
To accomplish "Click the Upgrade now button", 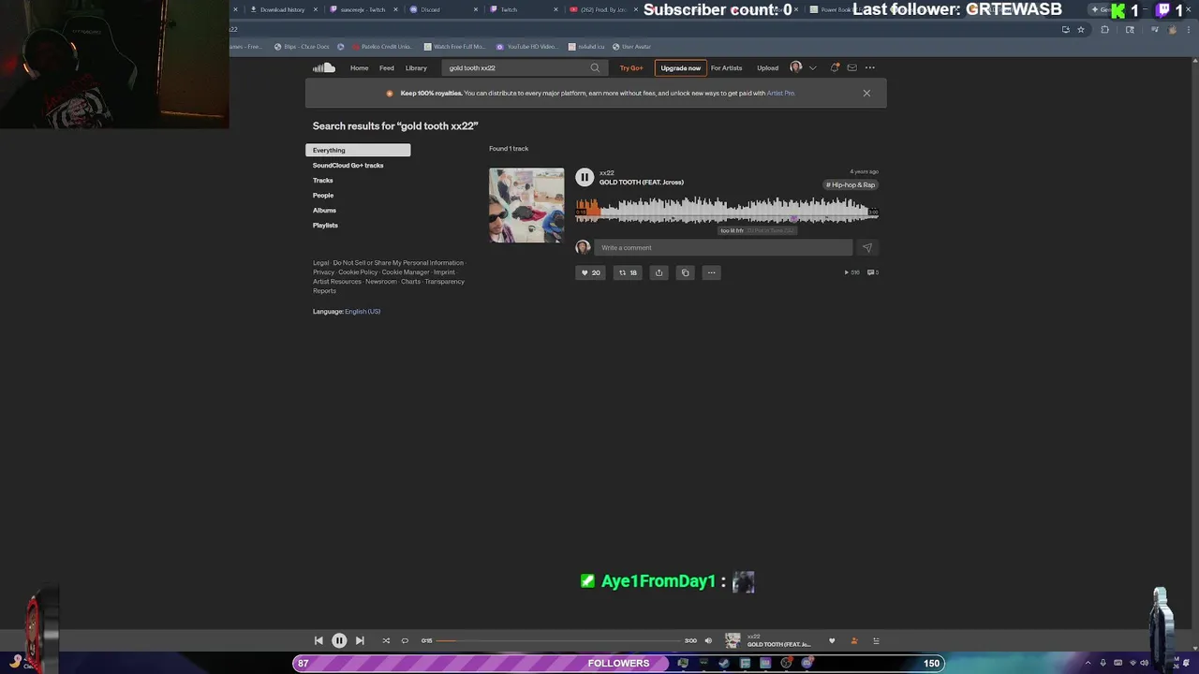I will coord(680,67).
